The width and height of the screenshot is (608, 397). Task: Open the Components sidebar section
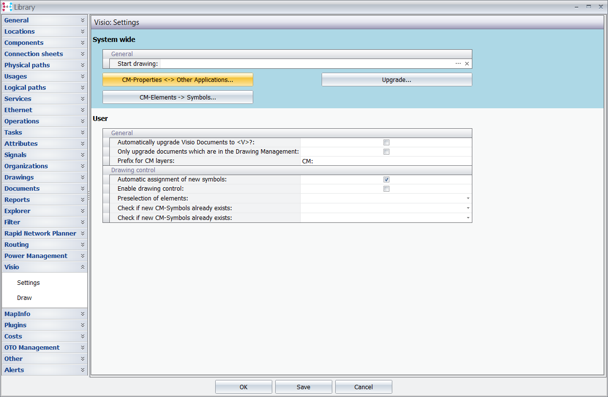(x=44, y=43)
